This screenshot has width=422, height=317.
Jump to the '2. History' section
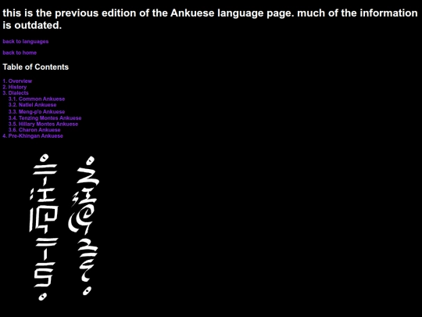tap(15, 87)
